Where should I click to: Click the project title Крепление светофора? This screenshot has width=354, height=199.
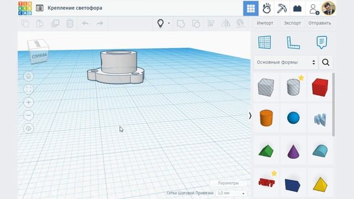point(75,8)
